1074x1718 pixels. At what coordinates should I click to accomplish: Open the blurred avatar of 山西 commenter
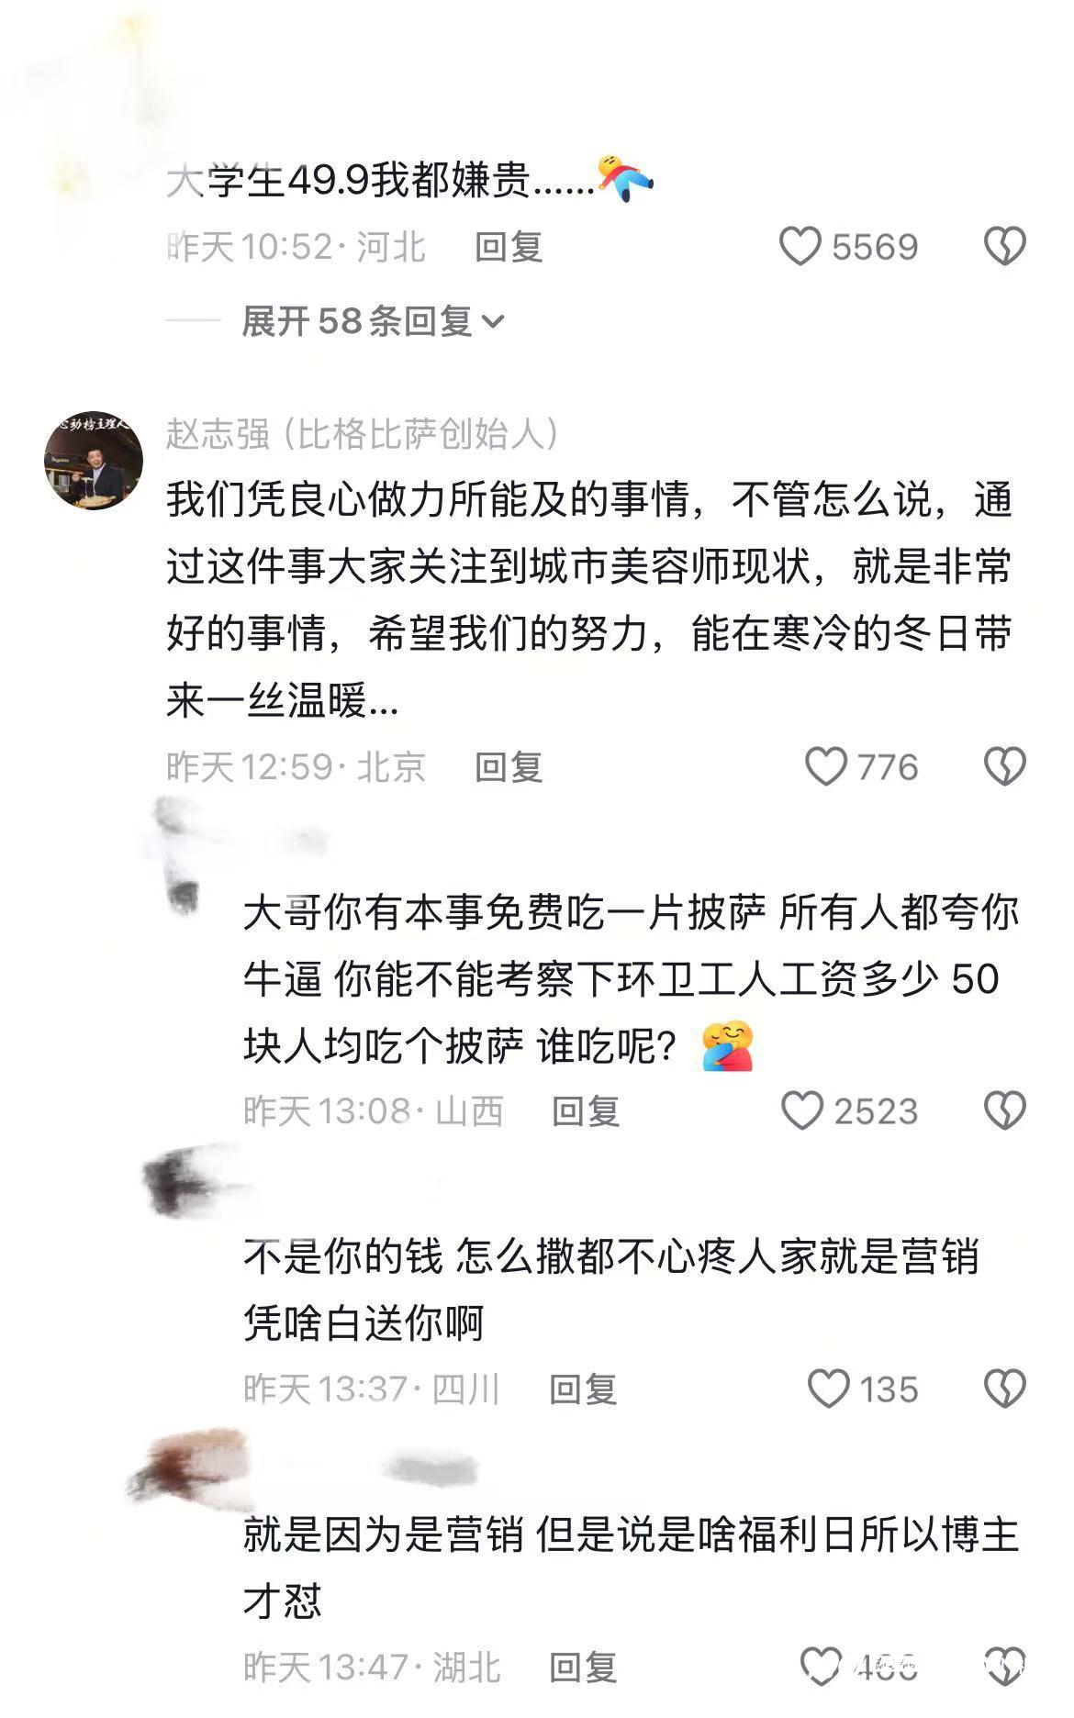pos(184,853)
